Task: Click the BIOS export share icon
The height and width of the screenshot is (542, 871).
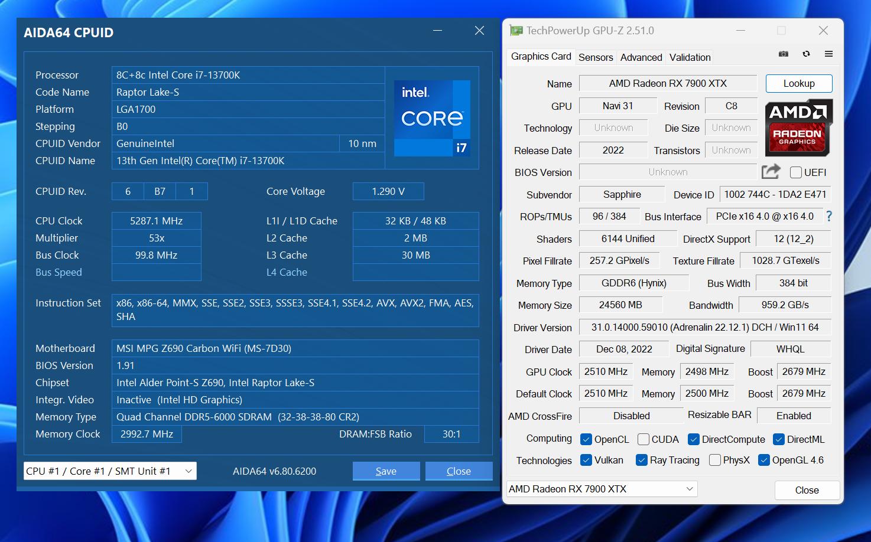Action: (x=771, y=172)
